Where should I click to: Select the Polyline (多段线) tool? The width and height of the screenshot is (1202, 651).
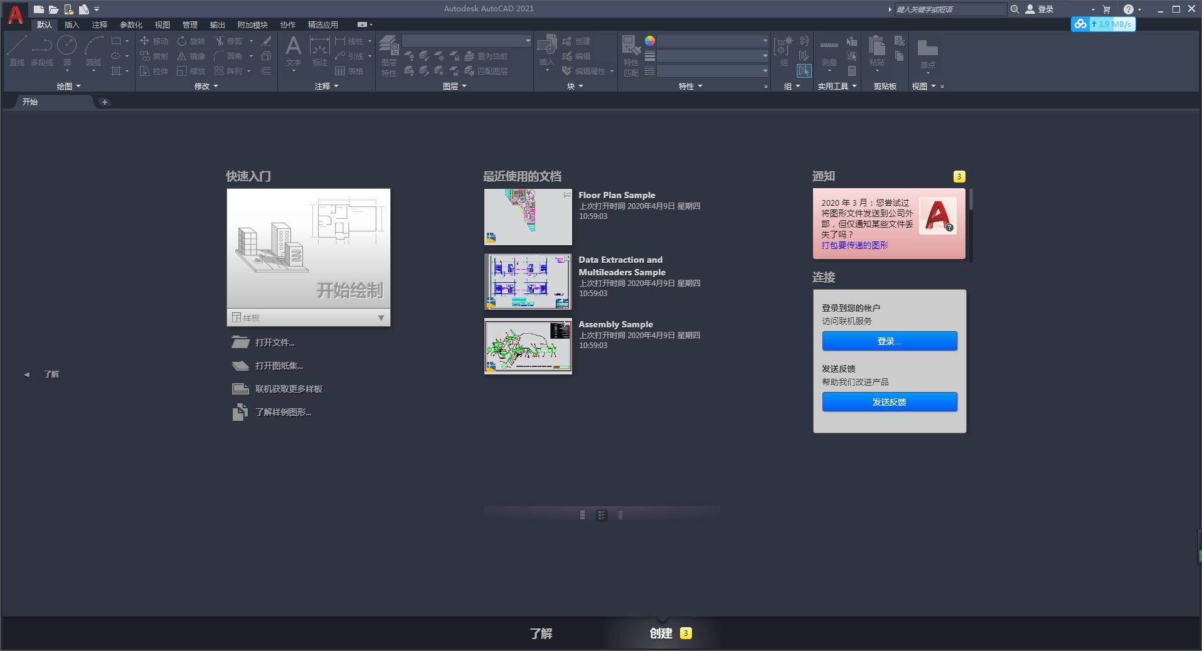click(41, 50)
